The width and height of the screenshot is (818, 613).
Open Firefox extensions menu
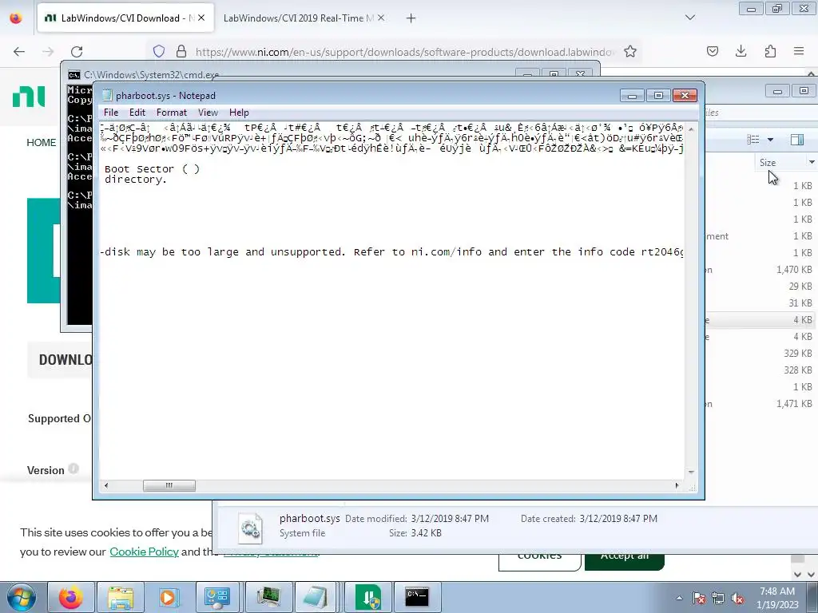[771, 51]
